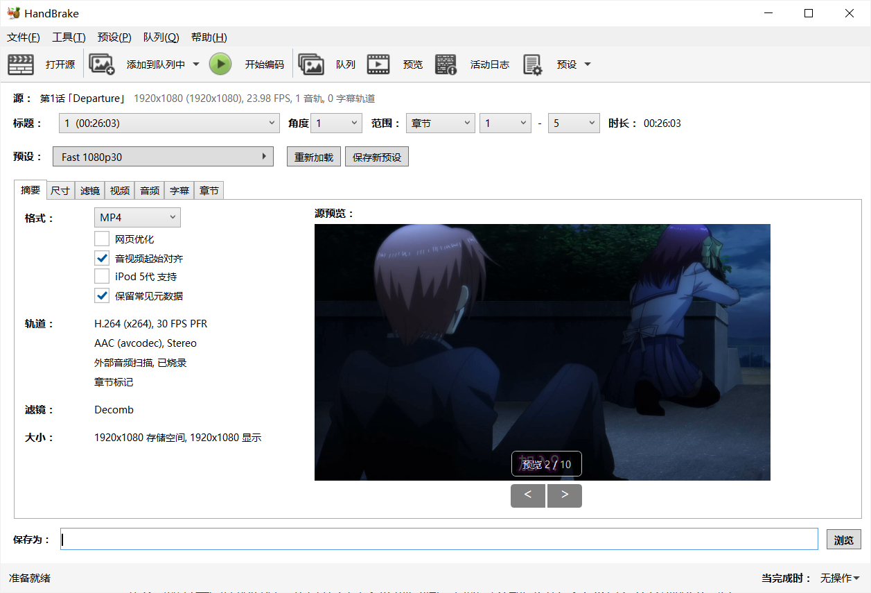Image resolution: width=871 pixels, height=593 pixels.
Task: Open the 范围 type dropdown showing 章节
Action: (x=441, y=123)
